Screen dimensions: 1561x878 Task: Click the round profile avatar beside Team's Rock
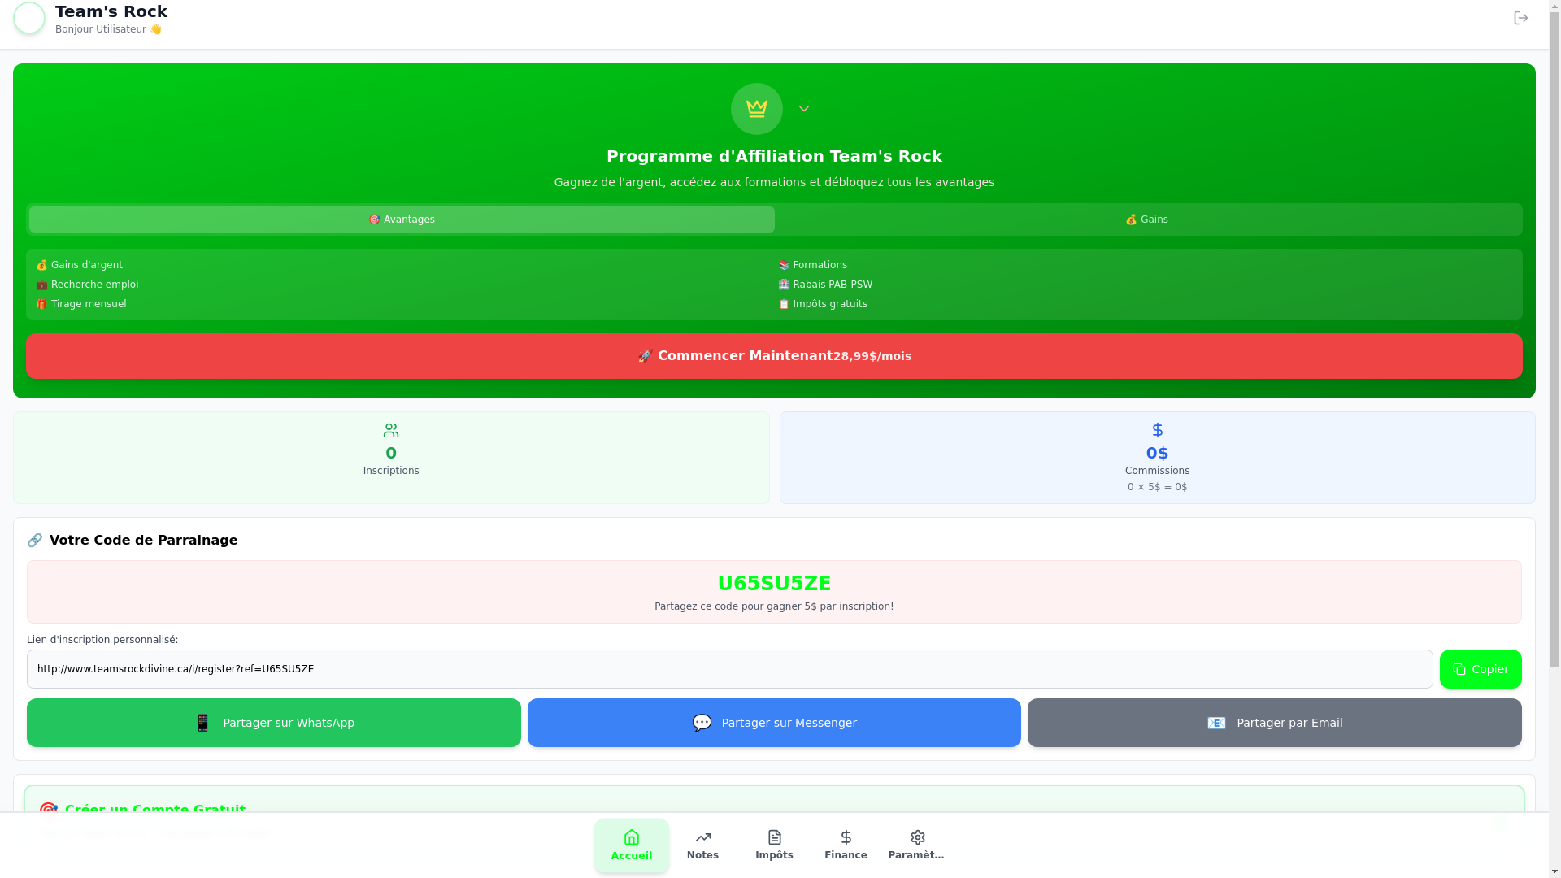[29, 18]
